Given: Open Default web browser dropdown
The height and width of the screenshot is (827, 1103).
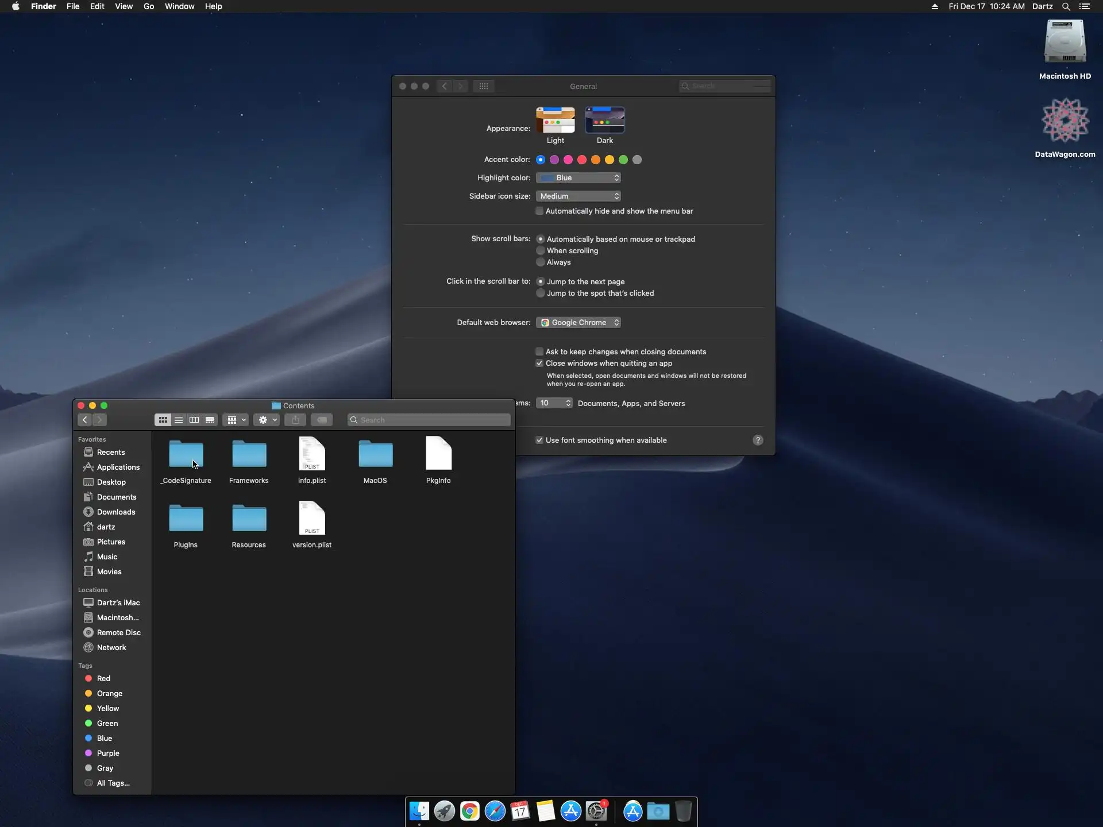Looking at the screenshot, I should [578, 322].
